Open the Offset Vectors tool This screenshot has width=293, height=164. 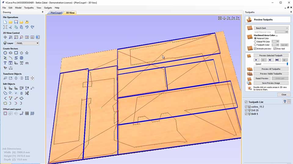point(5,113)
